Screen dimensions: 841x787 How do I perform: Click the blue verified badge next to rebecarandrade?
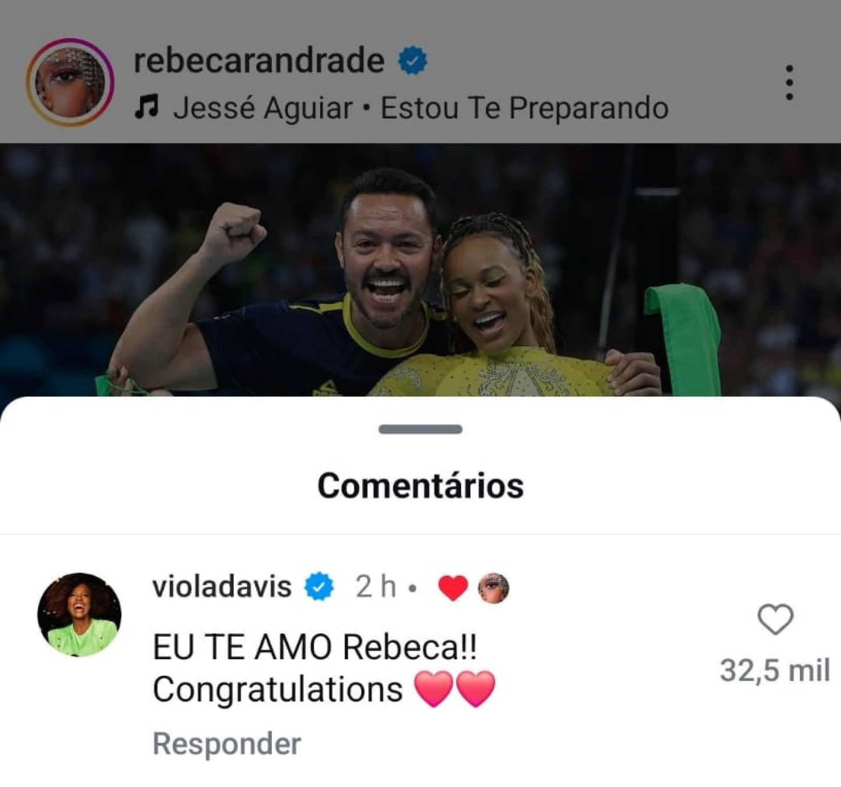tap(413, 61)
